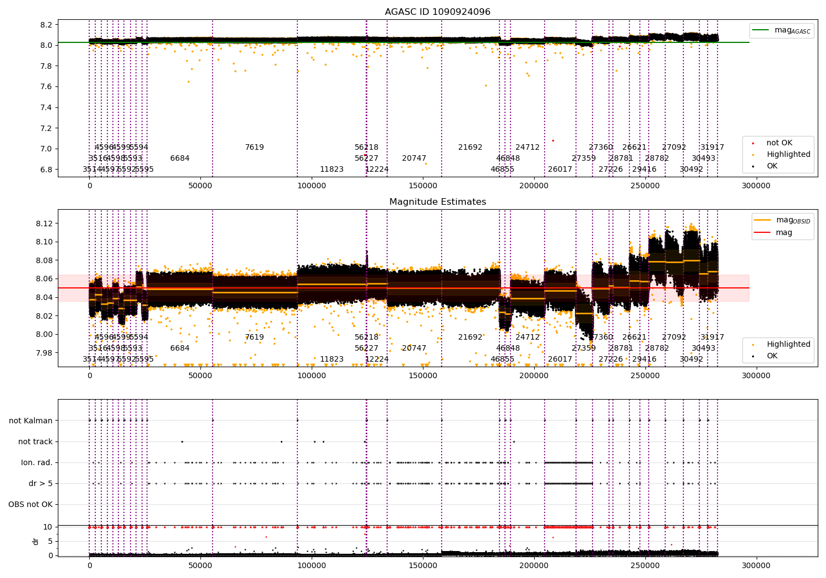Screen dimensions: 826x578
Task: Click the 150000 tick under middle plot
Action: 423,376
